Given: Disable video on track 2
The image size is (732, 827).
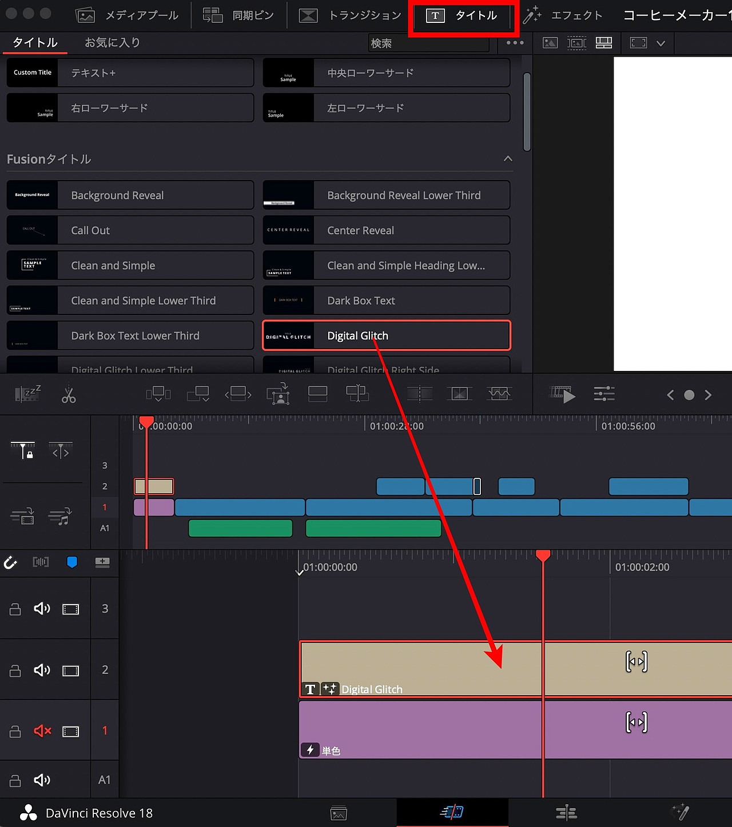Looking at the screenshot, I should tap(71, 670).
